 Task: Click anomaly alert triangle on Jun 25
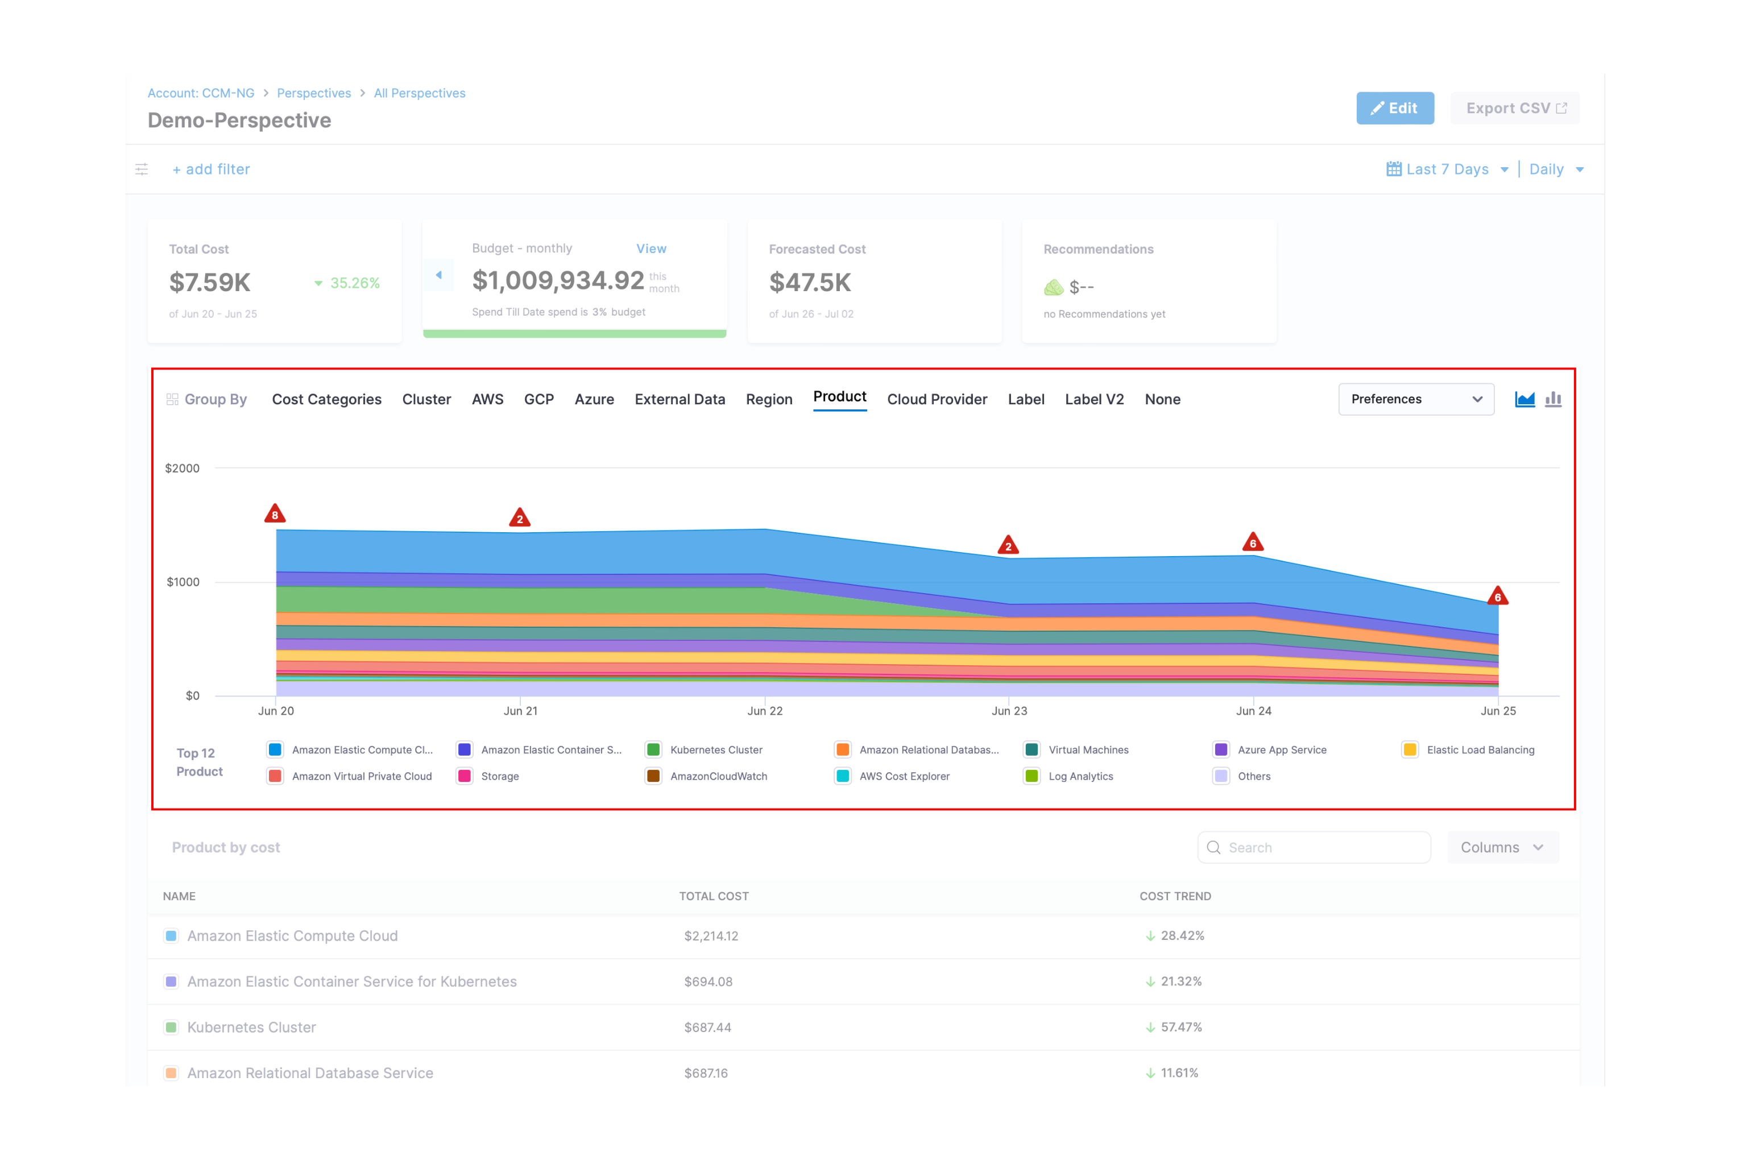coord(1497,596)
